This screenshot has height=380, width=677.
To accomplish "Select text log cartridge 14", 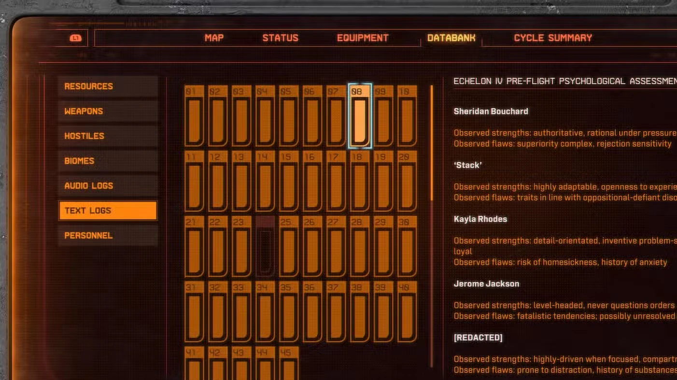I will pyautogui.click(x=265, y=181).
